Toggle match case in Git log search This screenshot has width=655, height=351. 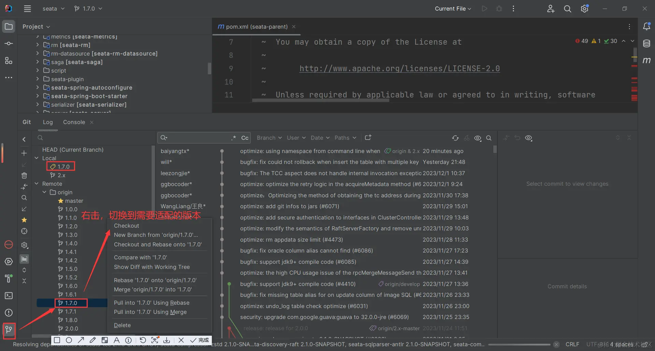point(245,138)
